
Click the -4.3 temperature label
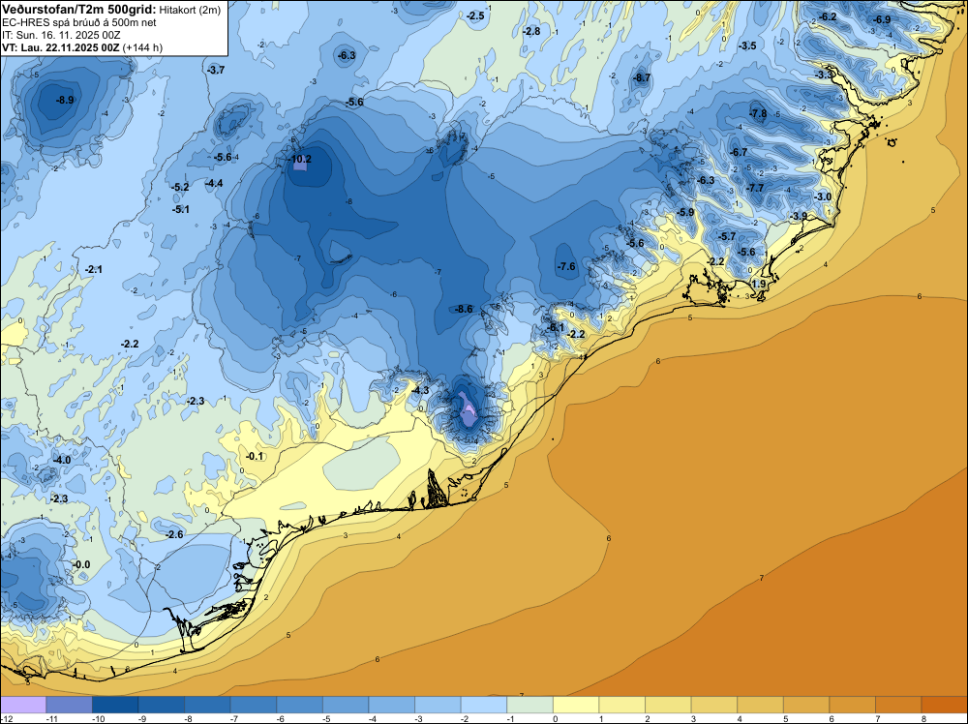click(420, 391)
